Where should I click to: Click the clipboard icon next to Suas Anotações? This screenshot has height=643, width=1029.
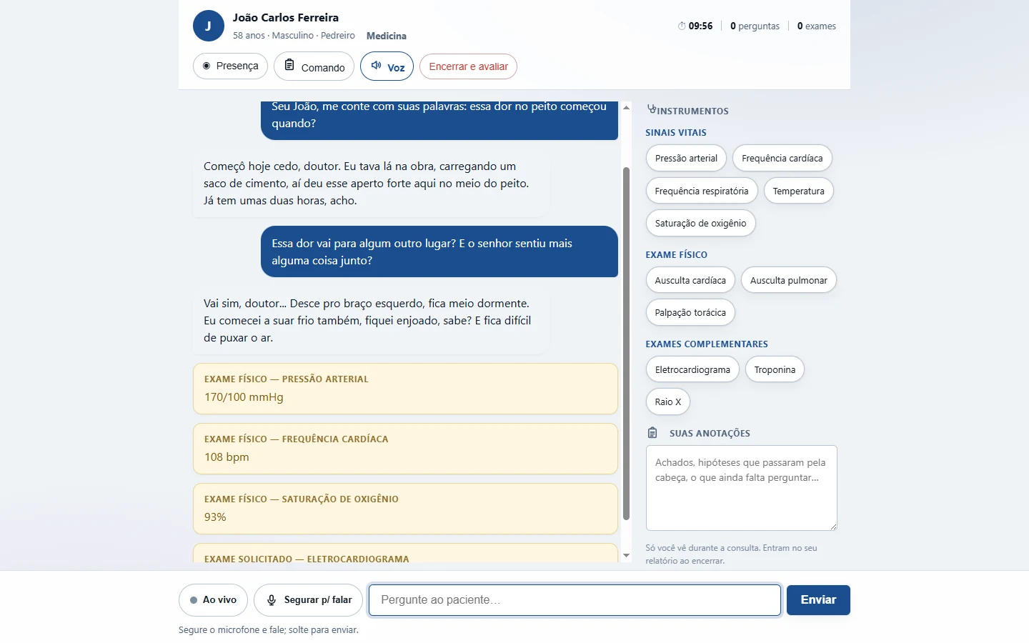pos(652,433)
